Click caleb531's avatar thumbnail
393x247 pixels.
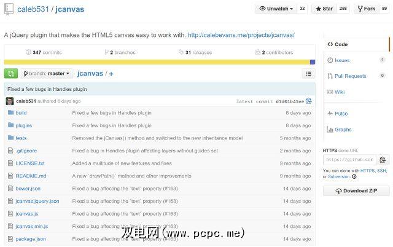pyautogui.click(x=10, y=101)
